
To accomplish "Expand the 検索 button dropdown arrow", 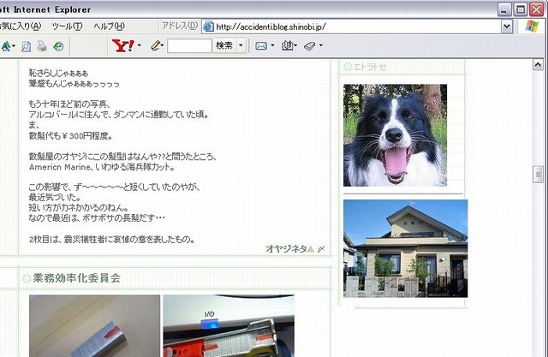I will (x=241, y=45).
